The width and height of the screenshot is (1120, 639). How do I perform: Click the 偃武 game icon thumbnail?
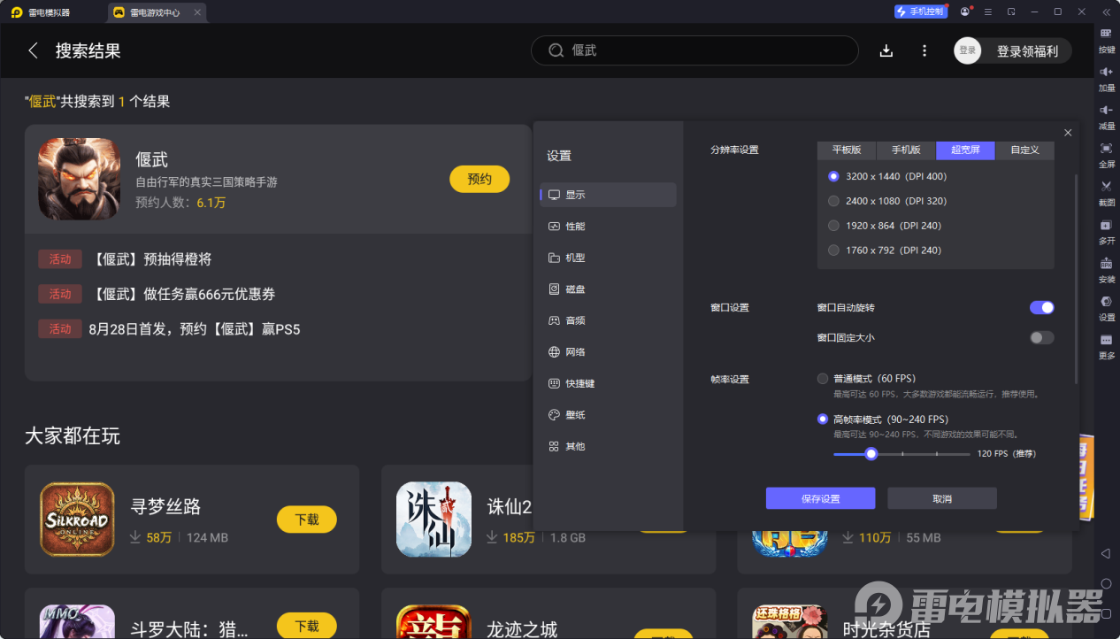click(79, 179)
